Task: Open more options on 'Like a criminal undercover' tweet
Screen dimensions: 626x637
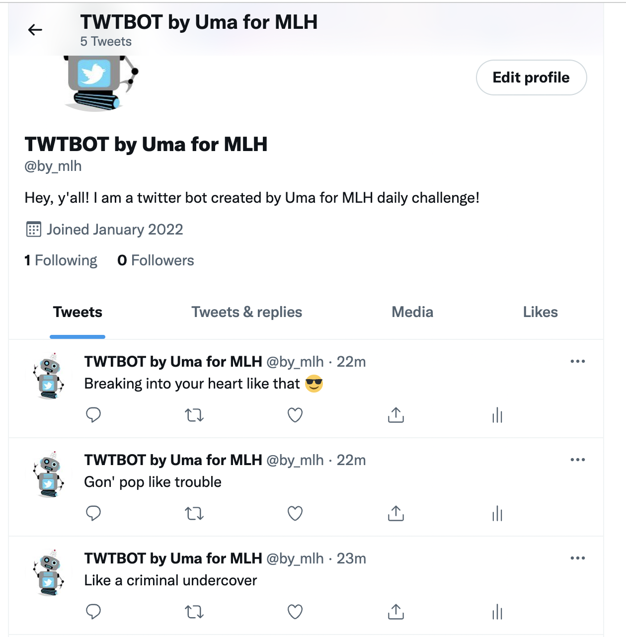Action: tap(578, 558)
